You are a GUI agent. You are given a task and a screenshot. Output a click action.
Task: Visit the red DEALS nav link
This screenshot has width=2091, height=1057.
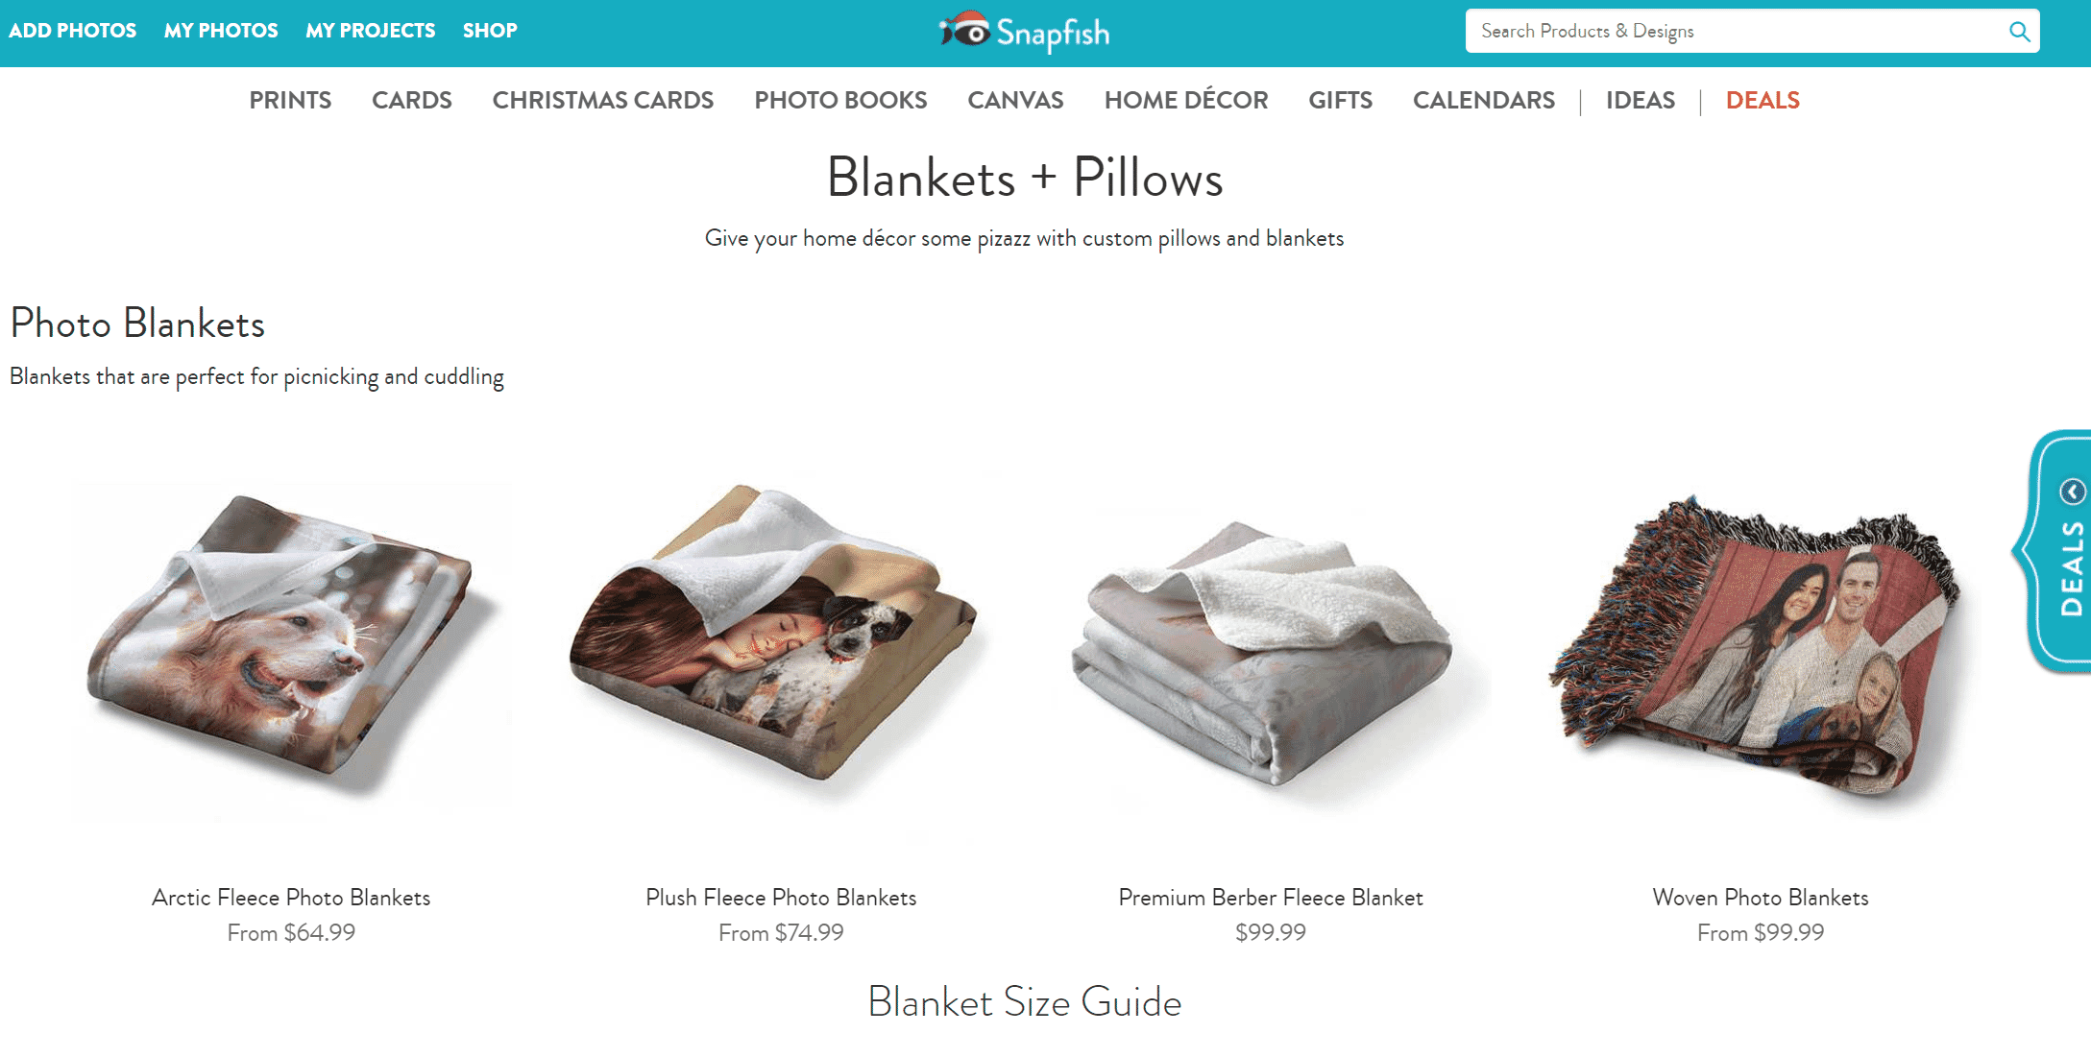point(1763,100)
